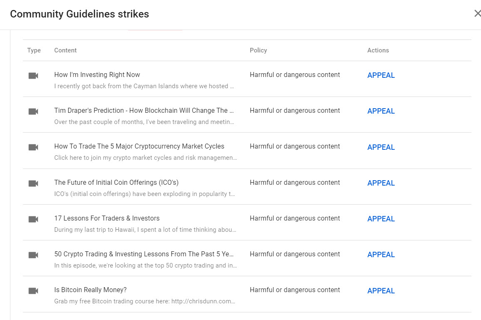Click the Content column header
The height and width of the screenshot is (320, 481).
[x=65, y=50]
